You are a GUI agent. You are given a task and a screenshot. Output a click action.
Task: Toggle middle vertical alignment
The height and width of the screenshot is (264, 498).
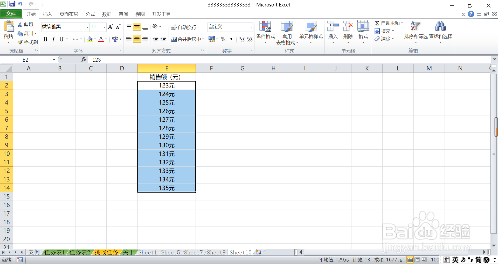coord(137,26)
